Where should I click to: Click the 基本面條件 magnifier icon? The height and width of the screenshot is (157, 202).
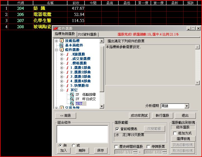click(x=62, y=45)
